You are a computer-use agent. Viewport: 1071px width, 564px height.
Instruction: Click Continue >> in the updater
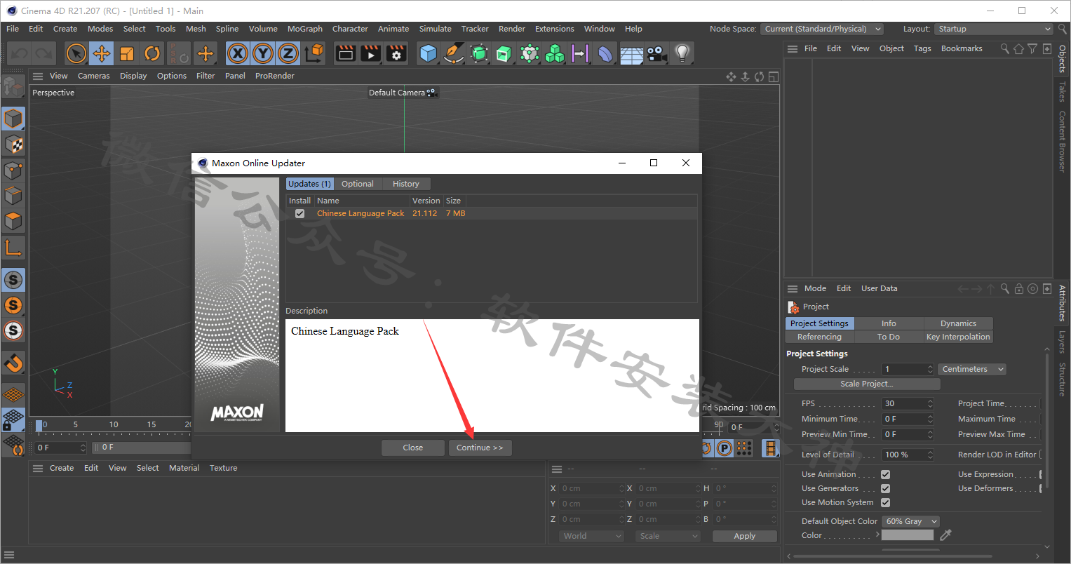coord(480,448)
